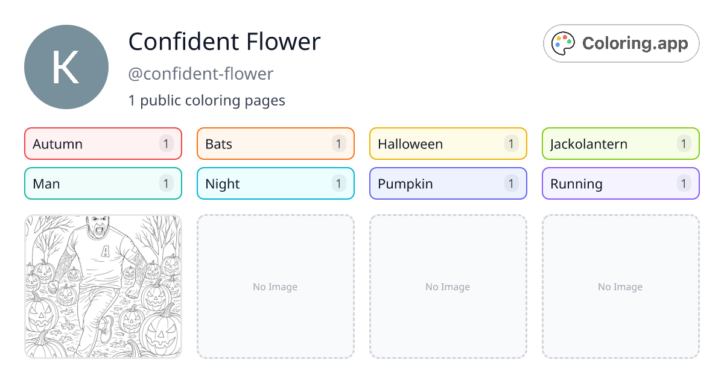Filter by the Night tag

tap(276, 183)
